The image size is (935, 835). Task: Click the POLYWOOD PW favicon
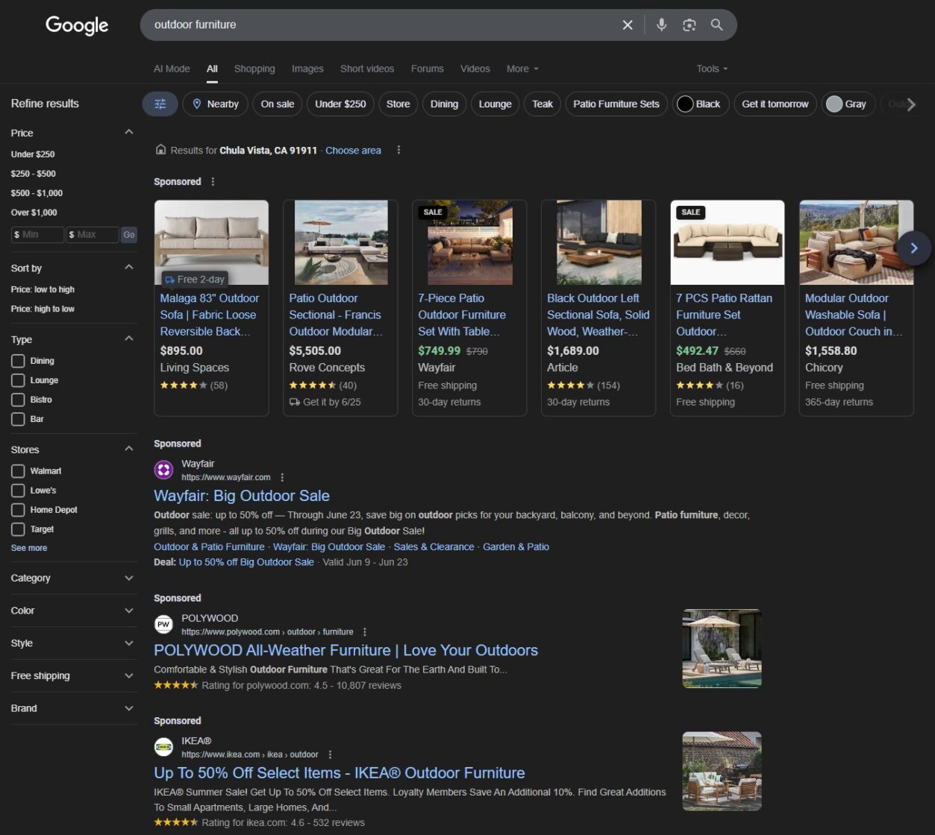163,624
